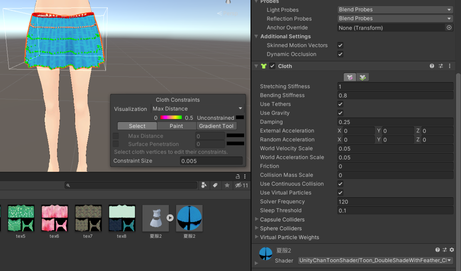Click the Anchor Override object picker circle
The height and width of the screenshot is (271, 461).
[449, 28]
